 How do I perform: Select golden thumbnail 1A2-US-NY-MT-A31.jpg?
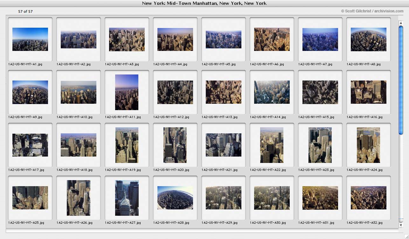(320, 198)
